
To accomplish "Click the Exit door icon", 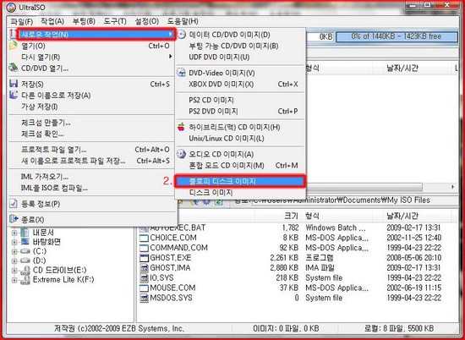I will tap(14, 219).
